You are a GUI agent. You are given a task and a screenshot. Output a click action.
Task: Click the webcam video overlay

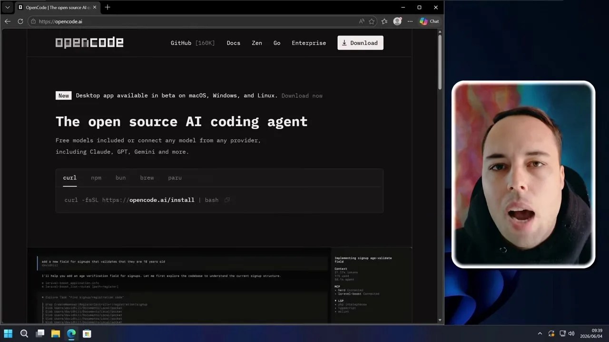coord(523,174)
